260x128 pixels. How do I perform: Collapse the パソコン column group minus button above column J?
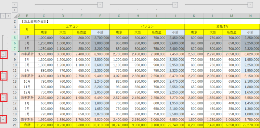click(175, 5)
